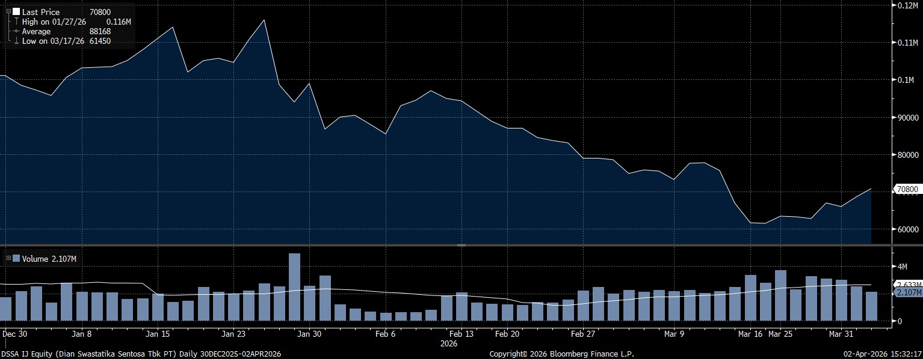Collapse the Last Price legend tree

8,11
